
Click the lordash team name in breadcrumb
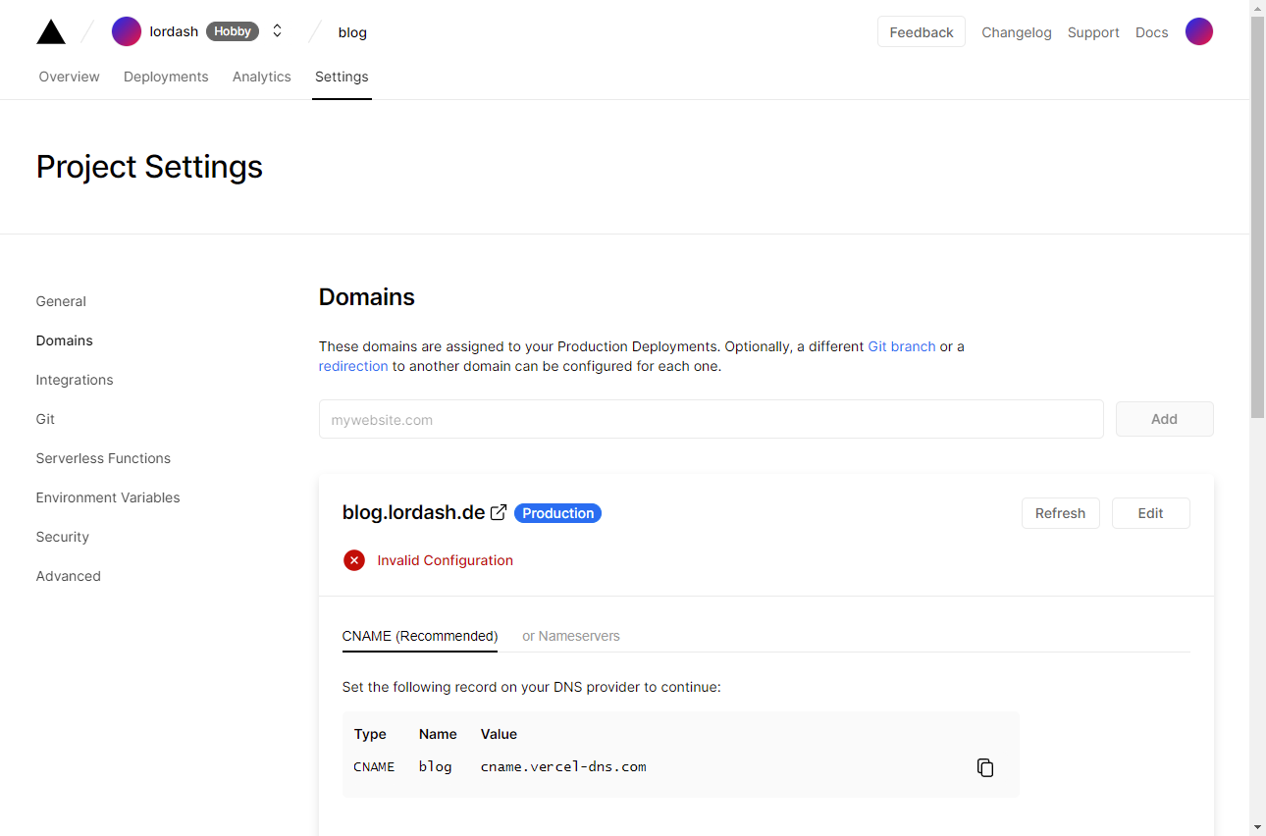click(174, 31)
